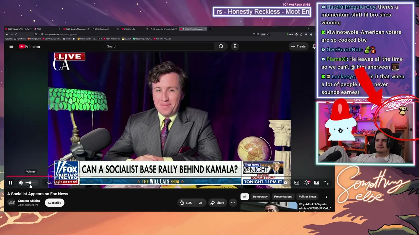Open the Native American Day bookmark
Image resolution: width=419 pixels, height=235 pixels.
click(112, 39)
